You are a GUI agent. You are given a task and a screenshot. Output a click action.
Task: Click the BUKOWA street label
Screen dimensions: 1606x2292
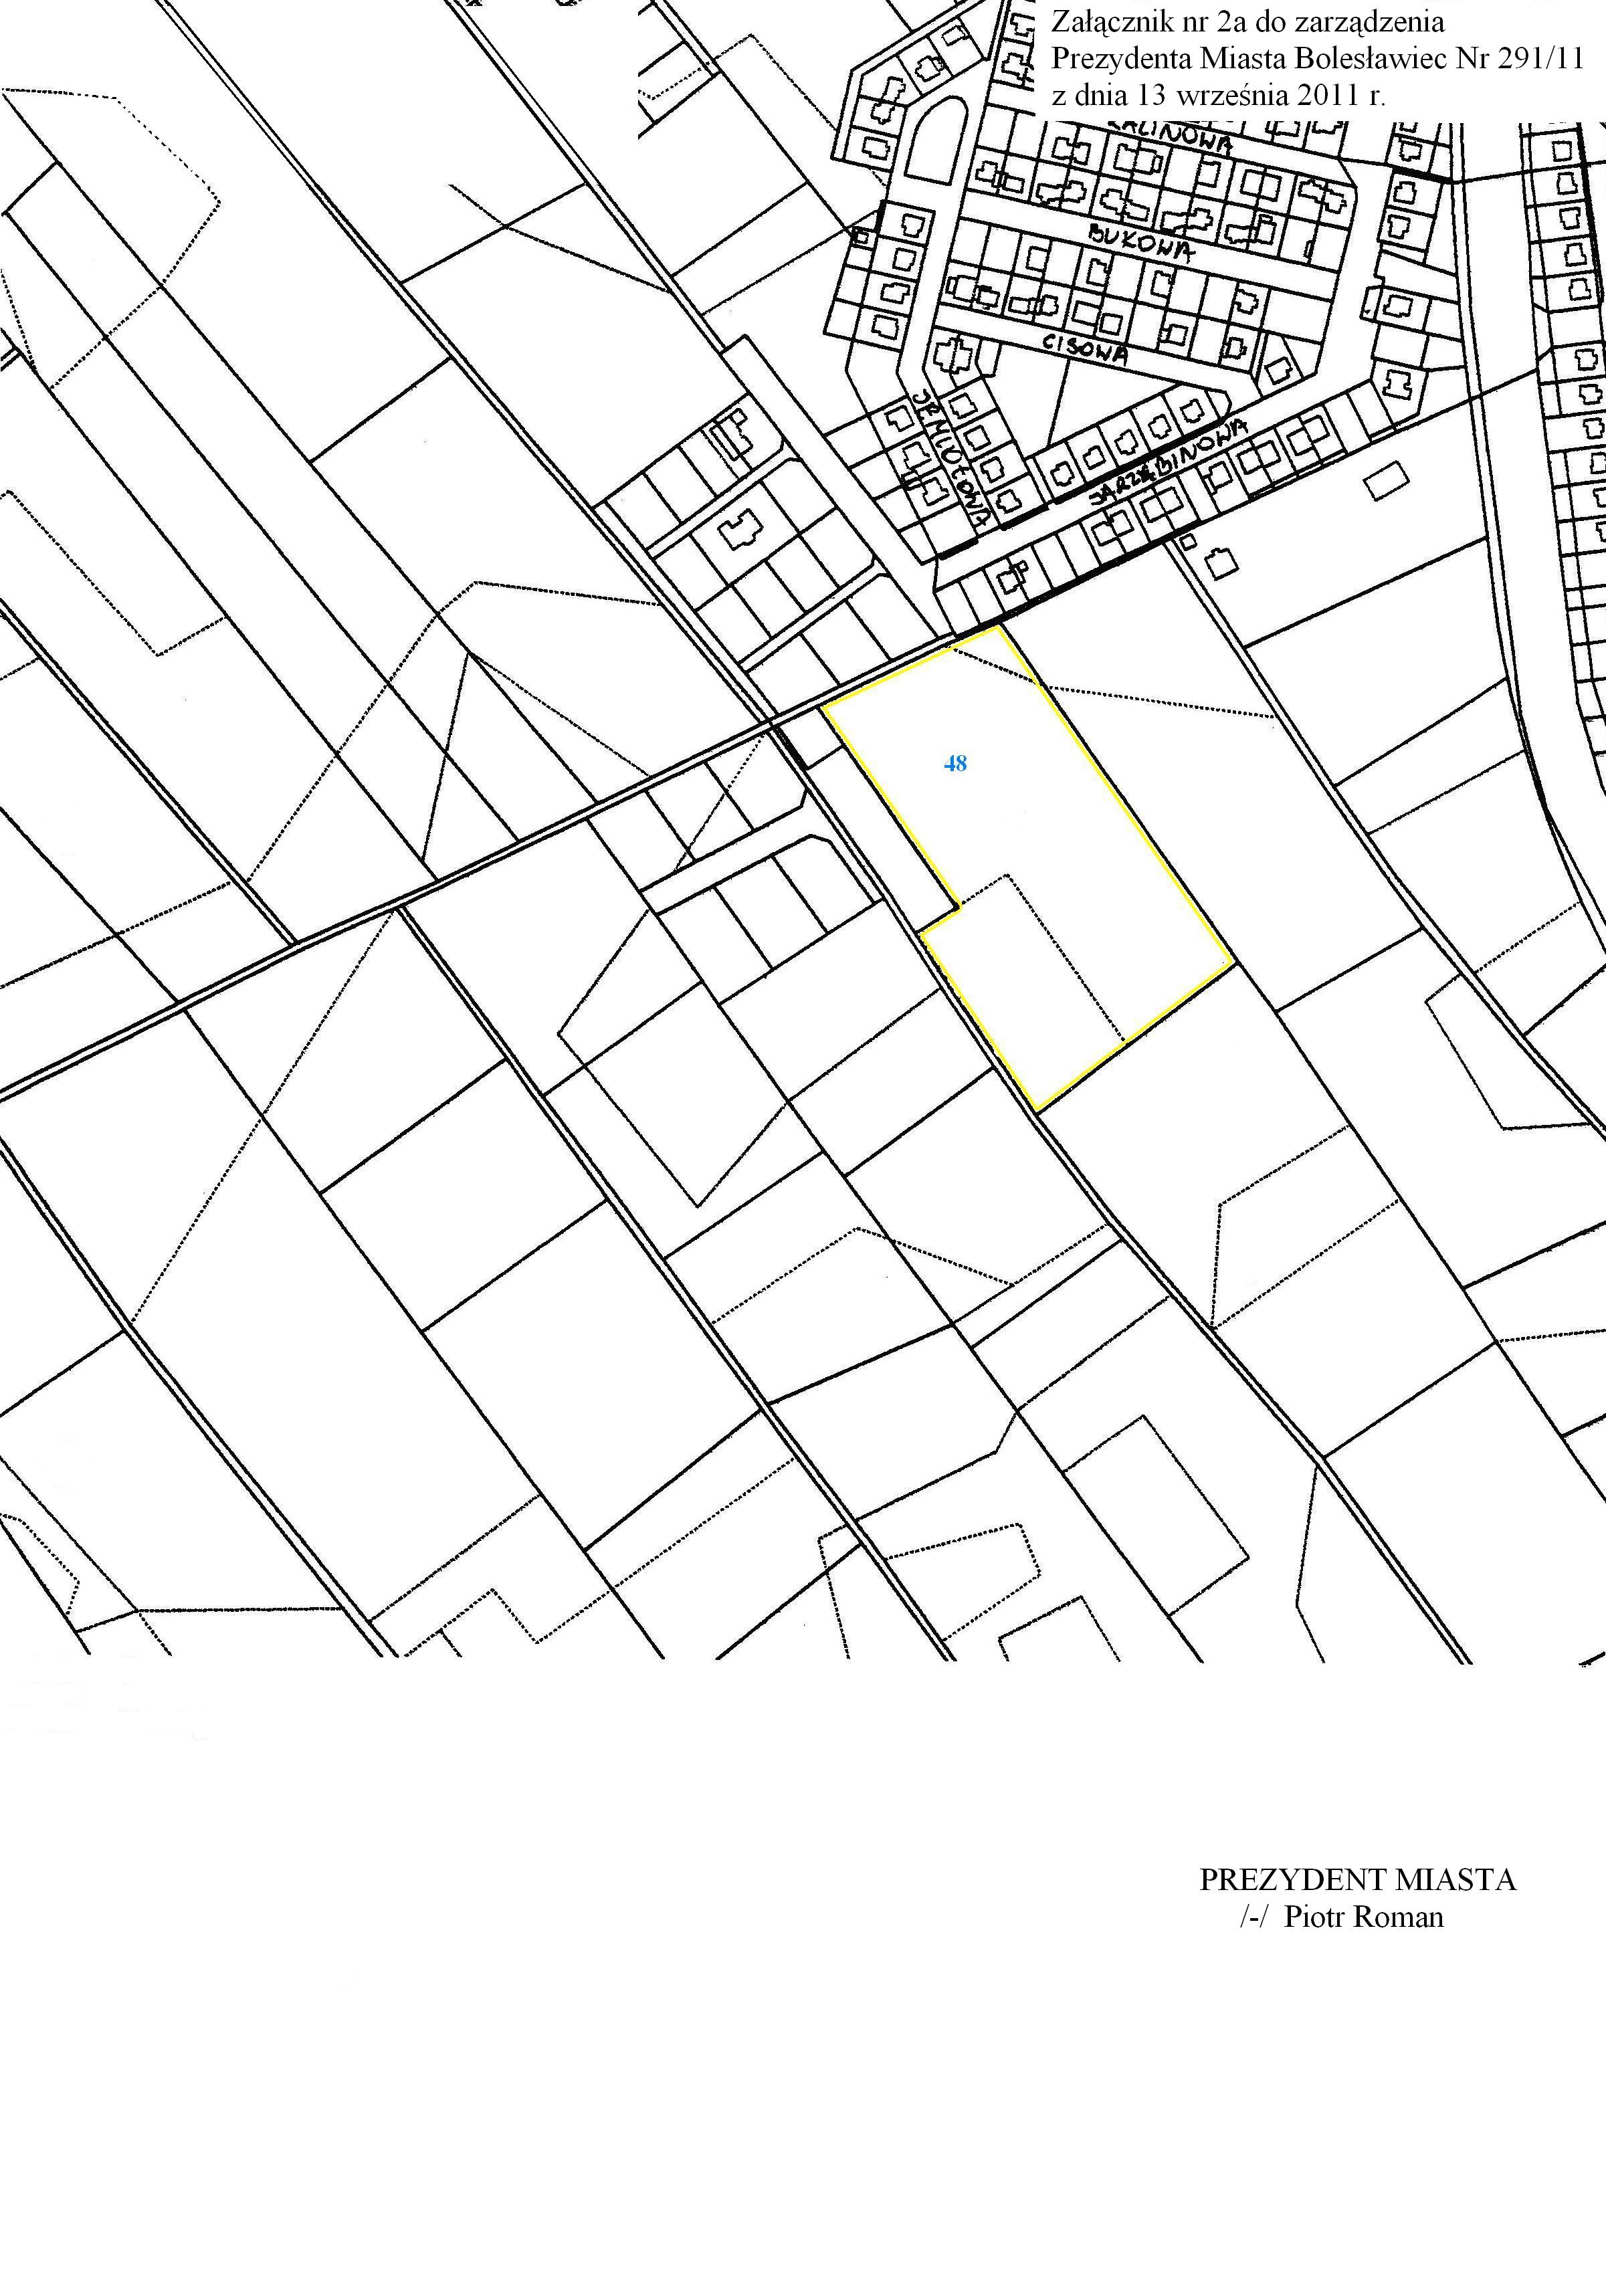pos(1142,243)
